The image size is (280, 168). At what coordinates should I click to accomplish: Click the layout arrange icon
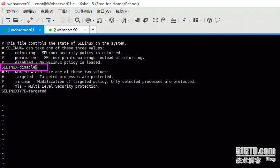[196, 20]
